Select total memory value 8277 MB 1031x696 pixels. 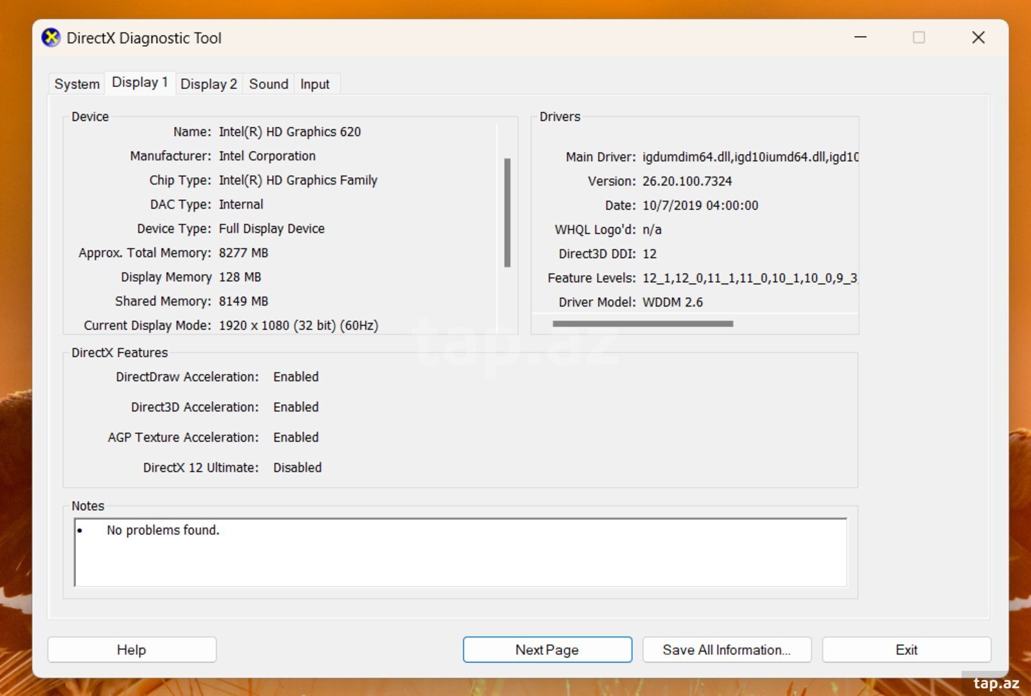[244, 253]
